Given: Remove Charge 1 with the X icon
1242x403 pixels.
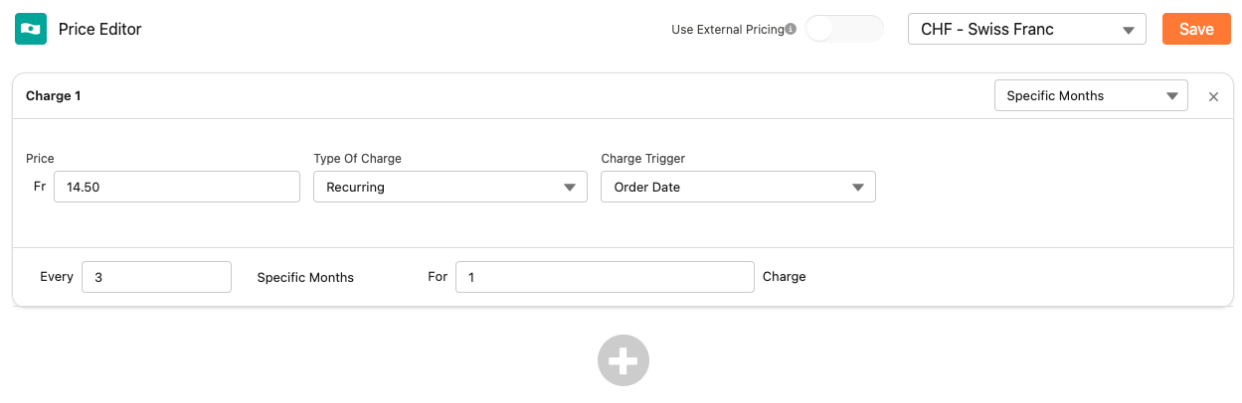Looking at the screenshot, I should 1213,96.
